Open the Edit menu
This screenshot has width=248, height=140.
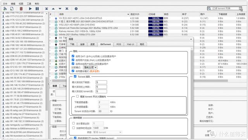13,3
